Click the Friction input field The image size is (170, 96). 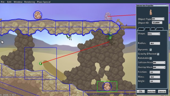[155, 72]
